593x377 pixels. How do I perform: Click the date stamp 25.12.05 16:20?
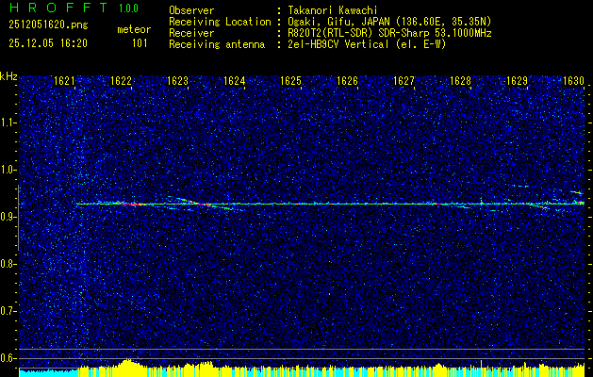[x=48, y=43]
